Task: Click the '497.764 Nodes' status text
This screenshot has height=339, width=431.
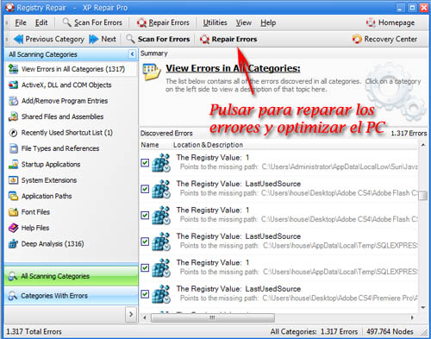Action: pyautogui.click(x=390, y=331)
